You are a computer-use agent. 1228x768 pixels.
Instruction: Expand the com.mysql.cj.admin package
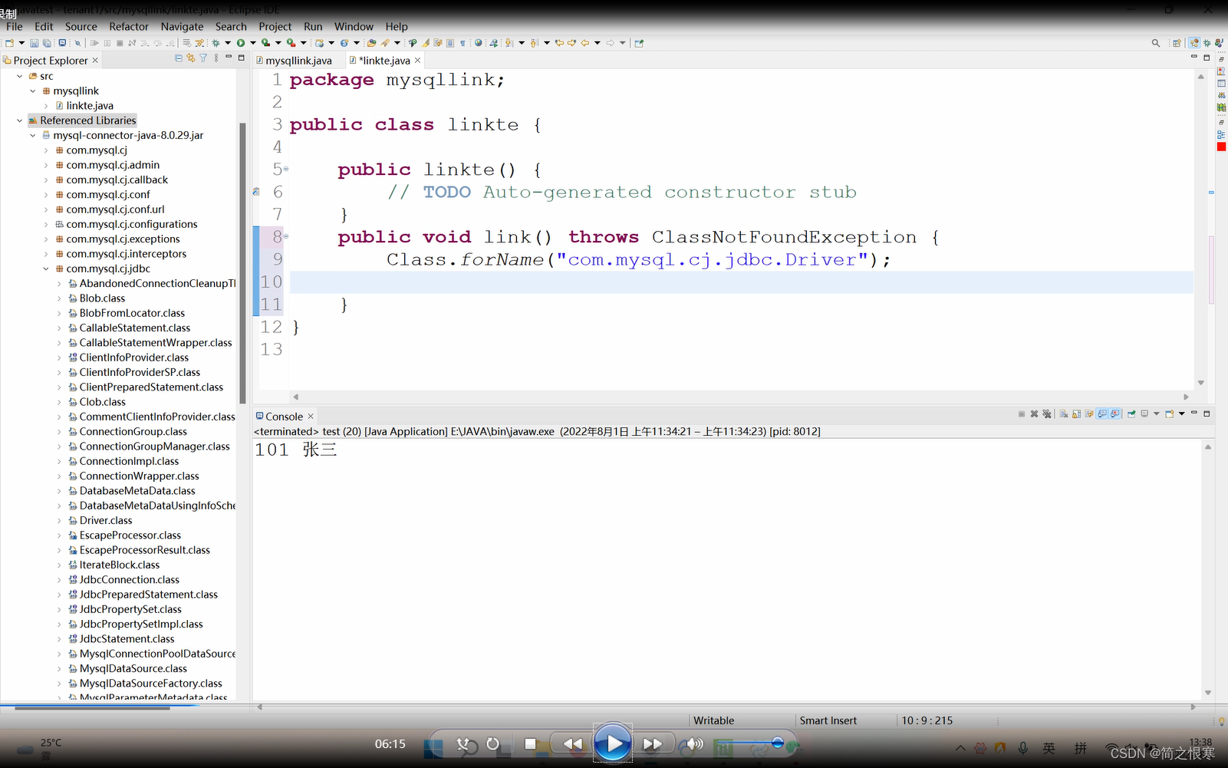(45, 165)
